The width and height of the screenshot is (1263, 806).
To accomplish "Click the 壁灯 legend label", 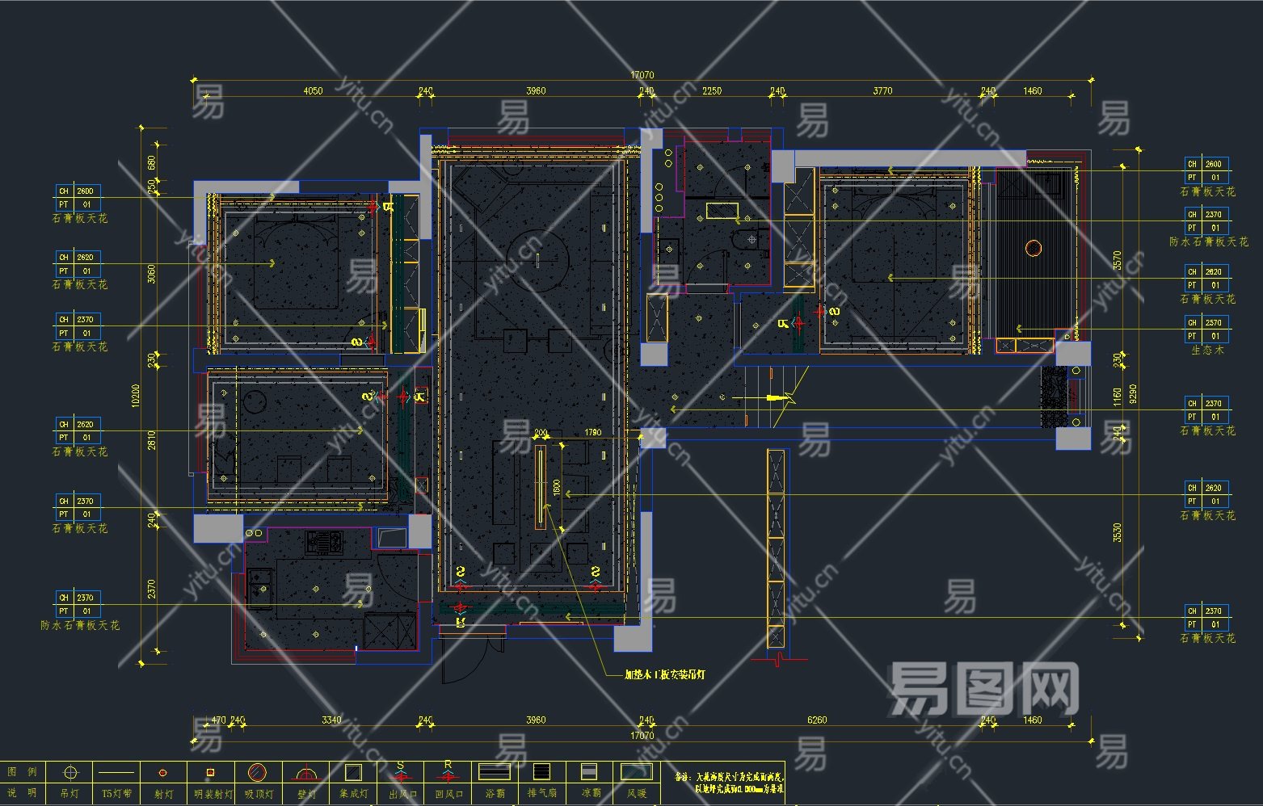I will point(306,794).
